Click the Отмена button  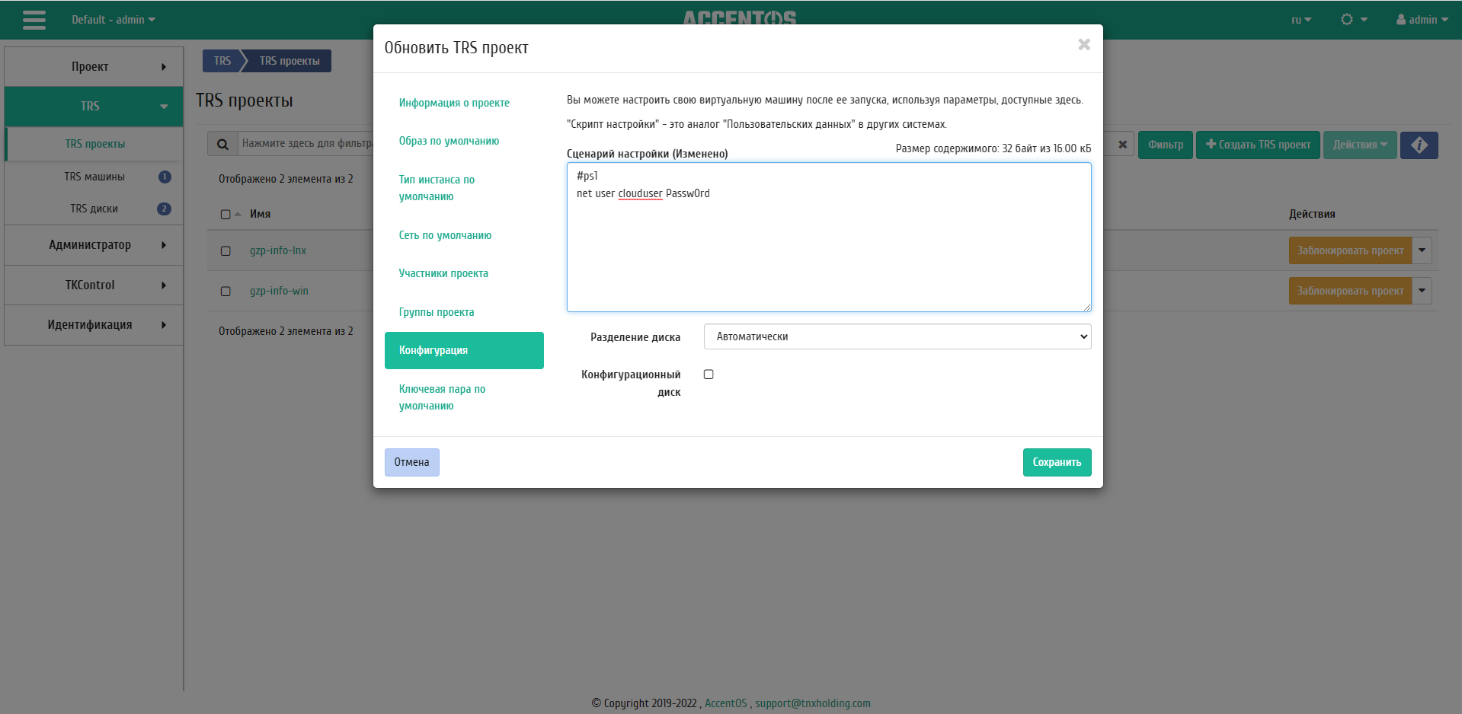tap(411, 462)
